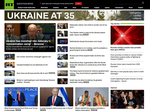Open US unveils 'economic onslaught' against Iran
150x111 pixels.
point(34,57)
